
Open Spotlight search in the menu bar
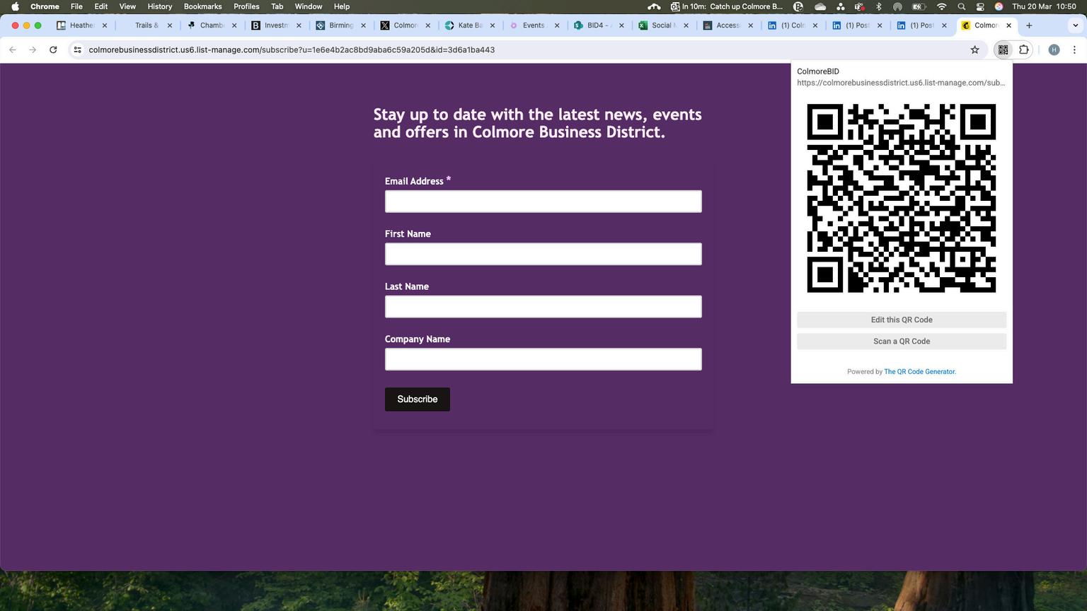(x=961, y=6)
